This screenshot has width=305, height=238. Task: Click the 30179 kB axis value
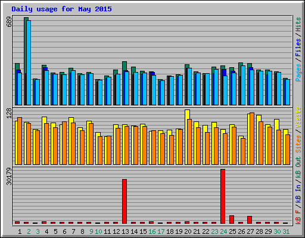point(9,176)
